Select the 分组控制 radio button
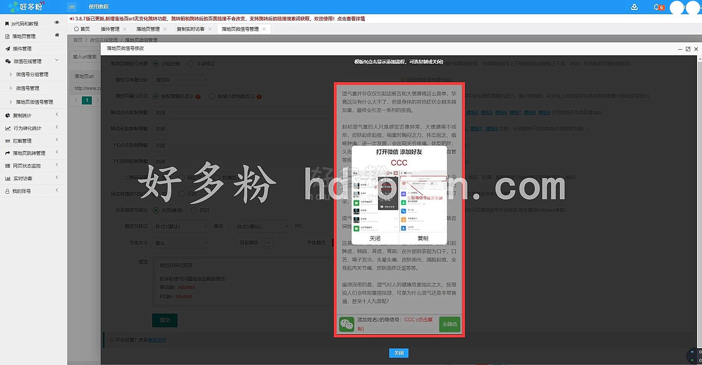 [x=156, y=64]
